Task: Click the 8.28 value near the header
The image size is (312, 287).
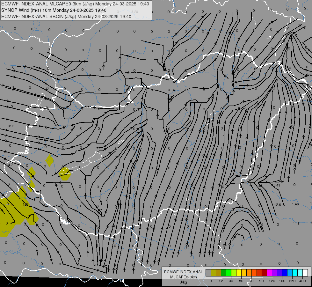Action: click(x=134, y=12)
